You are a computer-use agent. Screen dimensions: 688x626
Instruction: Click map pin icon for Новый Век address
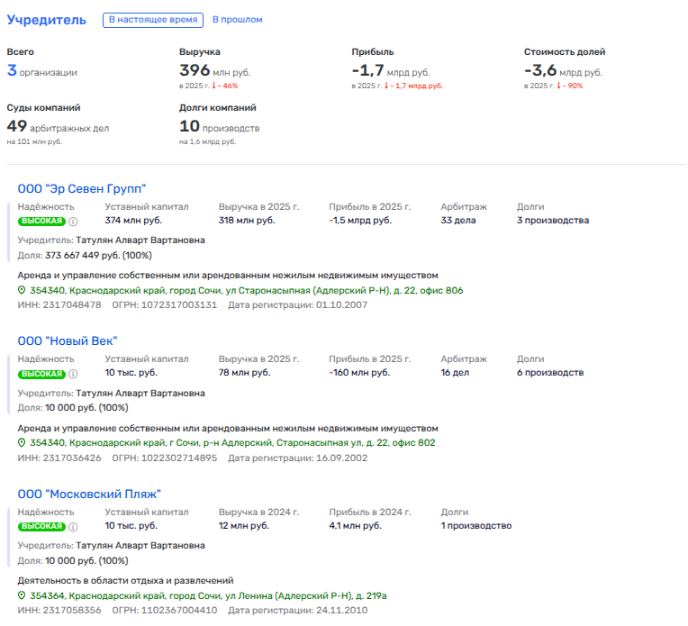click(x=23, y=443)
